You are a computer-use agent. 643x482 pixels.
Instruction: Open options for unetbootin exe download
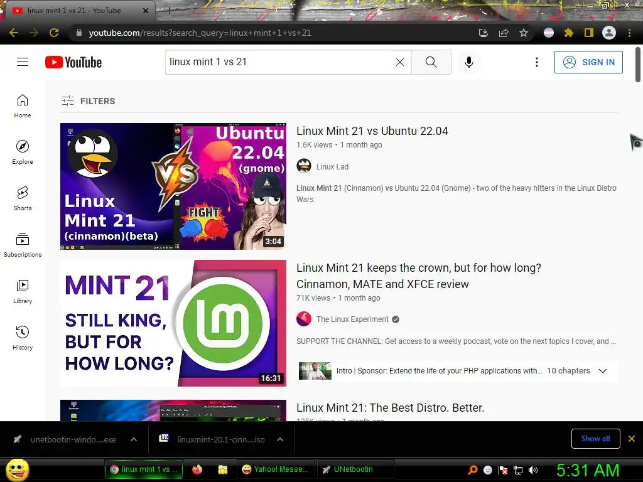click(134, 439)
